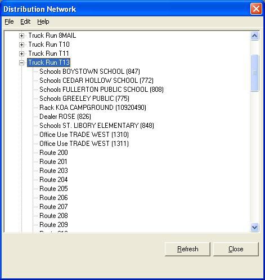The height and width of the screenshot is (280, 265).
Task: Expand the Truck Run 8MAIL node
Action: pyautogui.click(x=21, y=35)
